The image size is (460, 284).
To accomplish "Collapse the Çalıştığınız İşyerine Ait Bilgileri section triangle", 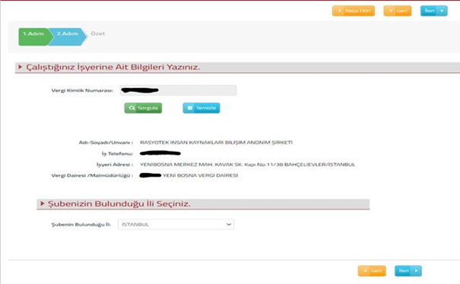I will (20, 67).
